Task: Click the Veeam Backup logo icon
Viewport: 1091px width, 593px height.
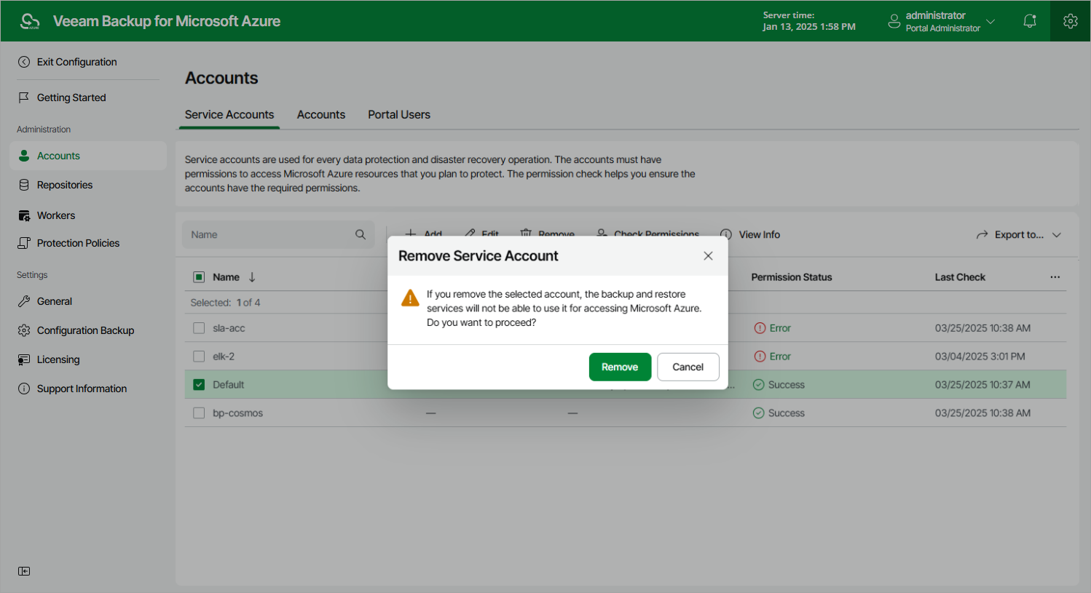Action: [30, 21]
